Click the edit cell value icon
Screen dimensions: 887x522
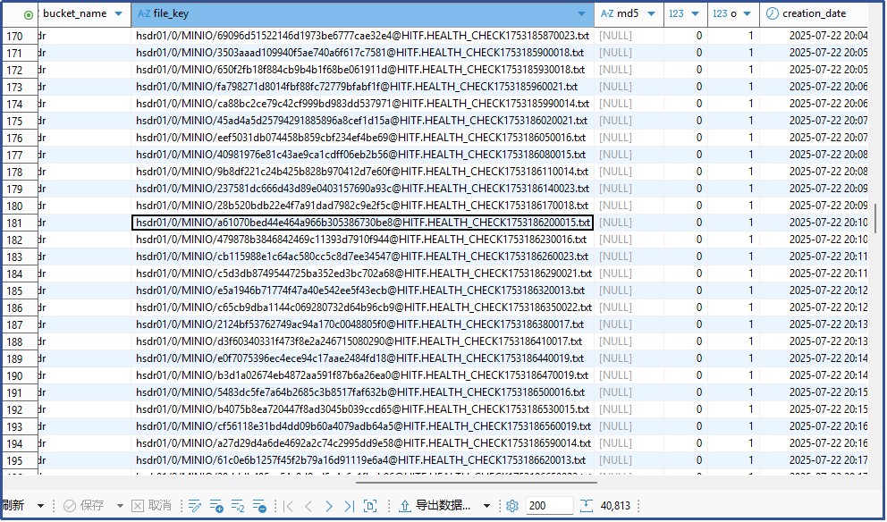click(195, 506)
